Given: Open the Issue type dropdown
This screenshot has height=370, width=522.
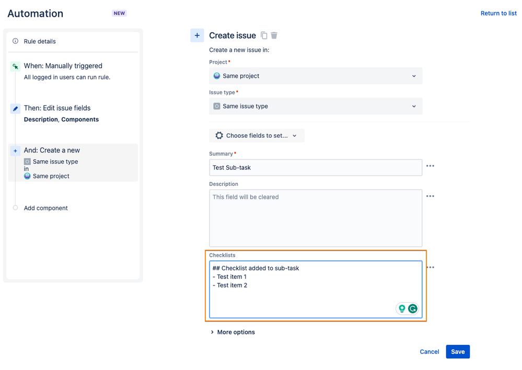Looking at the screenshot, I should 316,106.
